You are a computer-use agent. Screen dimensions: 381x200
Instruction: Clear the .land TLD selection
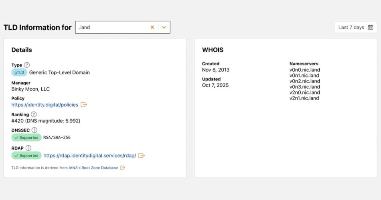coord(152,27)
